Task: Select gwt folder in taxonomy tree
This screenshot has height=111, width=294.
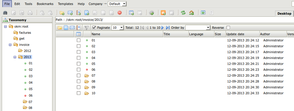Action: coord(22,39)
